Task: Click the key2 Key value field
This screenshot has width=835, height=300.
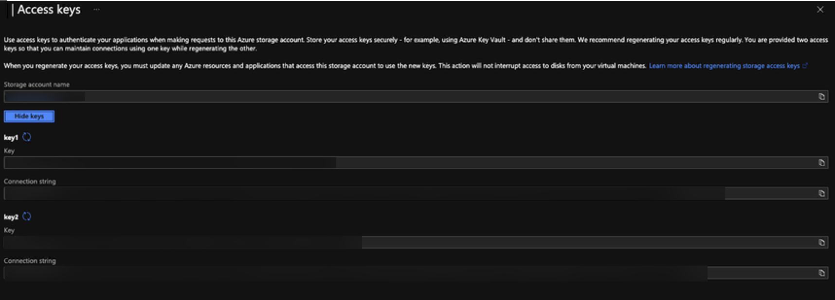Action: click(409, 242)
